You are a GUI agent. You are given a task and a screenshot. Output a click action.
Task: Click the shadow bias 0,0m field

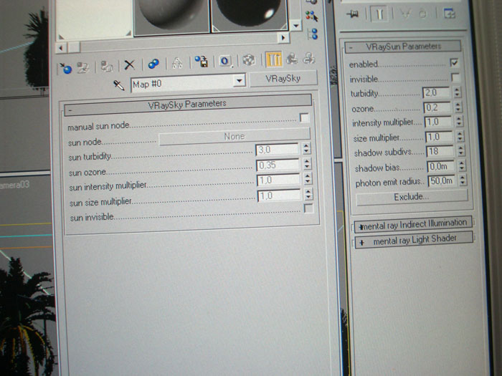pos(441,166)
